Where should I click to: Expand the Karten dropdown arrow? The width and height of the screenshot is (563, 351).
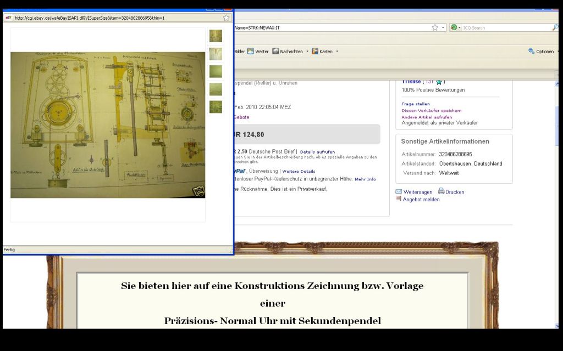click(x=337, y=52)
